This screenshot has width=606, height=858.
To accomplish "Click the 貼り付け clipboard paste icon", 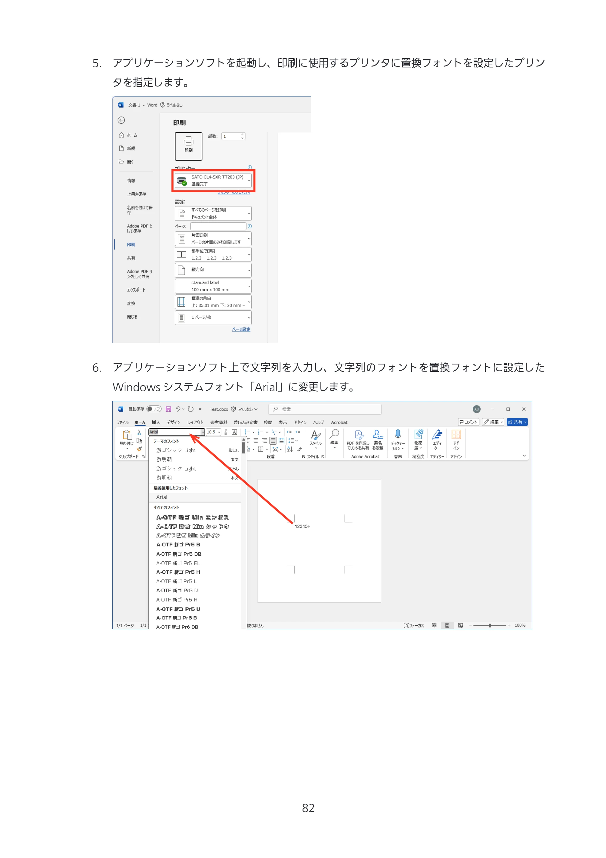I will click(127, 435).
